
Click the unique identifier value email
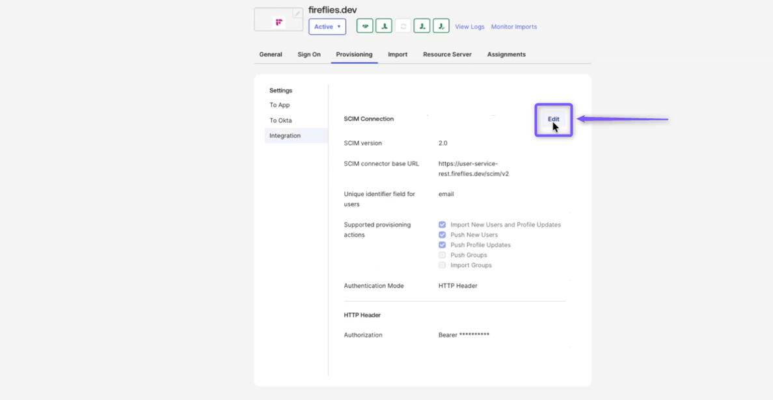tap(446, 194)
